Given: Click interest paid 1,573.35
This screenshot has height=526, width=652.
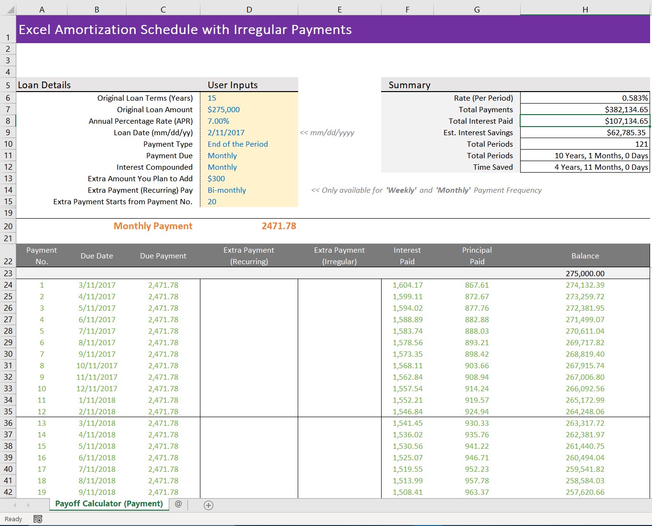Looking at the screenshot, I should (407, 354).
